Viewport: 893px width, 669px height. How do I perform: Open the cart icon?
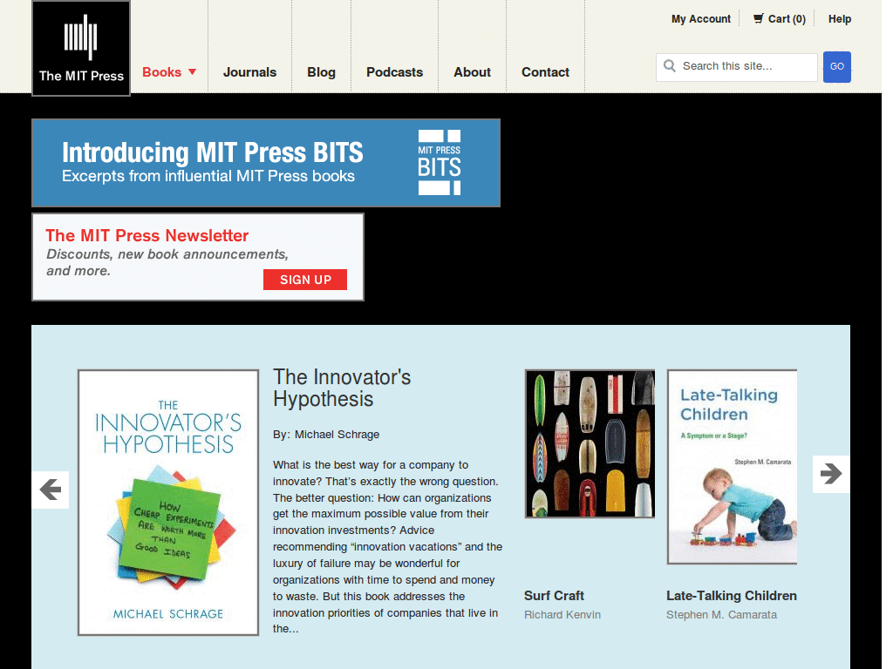point(758,19)
